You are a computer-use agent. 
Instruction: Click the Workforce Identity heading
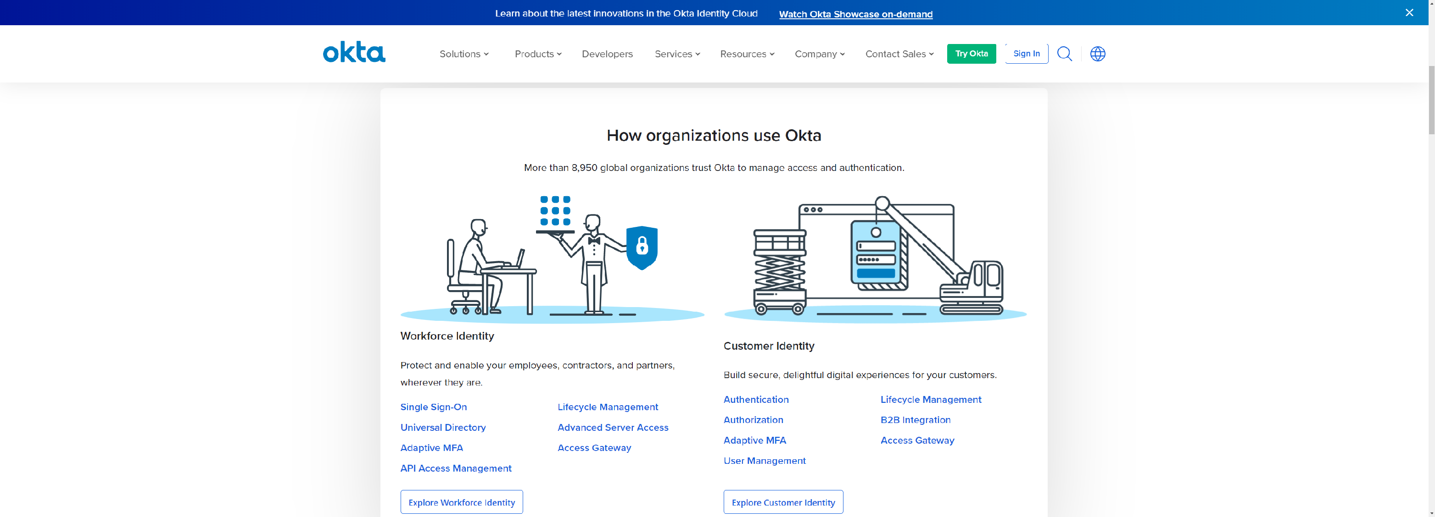coord(447,336)
